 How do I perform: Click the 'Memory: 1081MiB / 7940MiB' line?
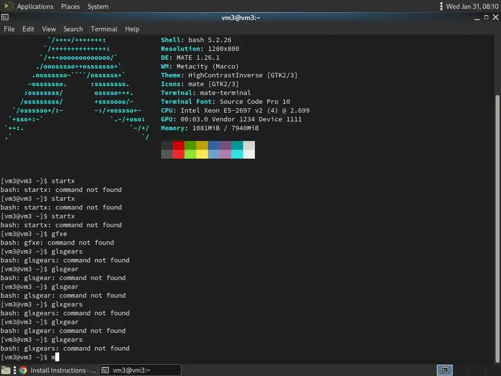coord(209,128)
